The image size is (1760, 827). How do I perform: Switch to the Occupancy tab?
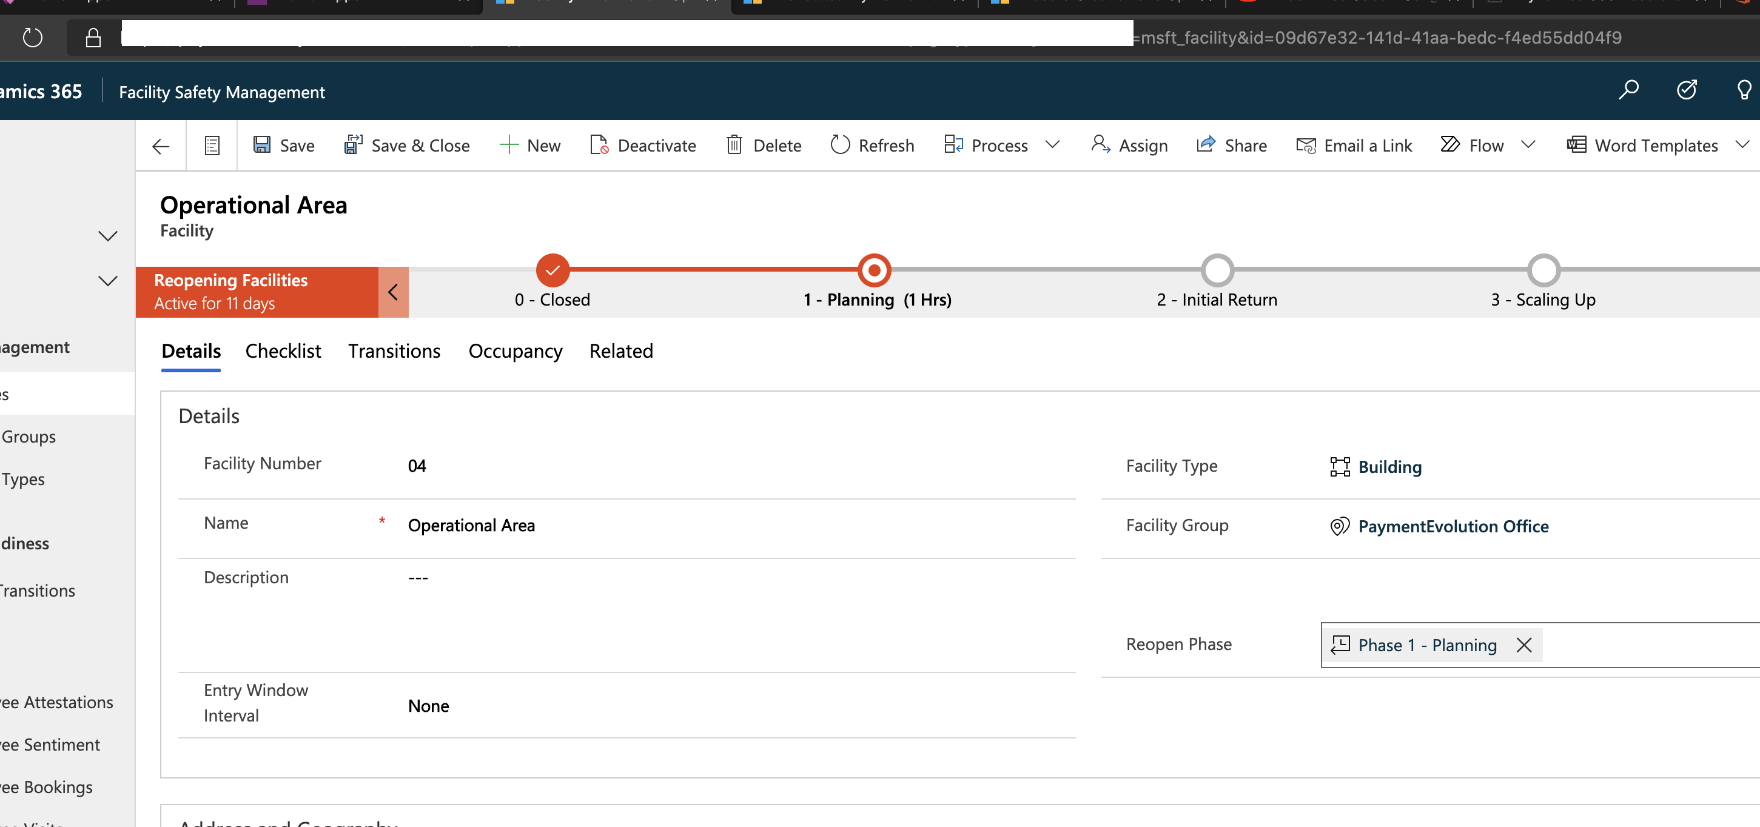[x=515, y=351]
